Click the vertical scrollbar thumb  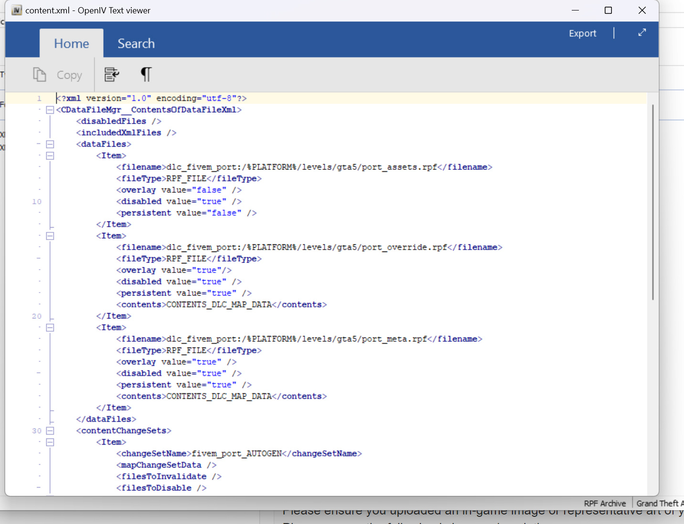pos(652,202)
